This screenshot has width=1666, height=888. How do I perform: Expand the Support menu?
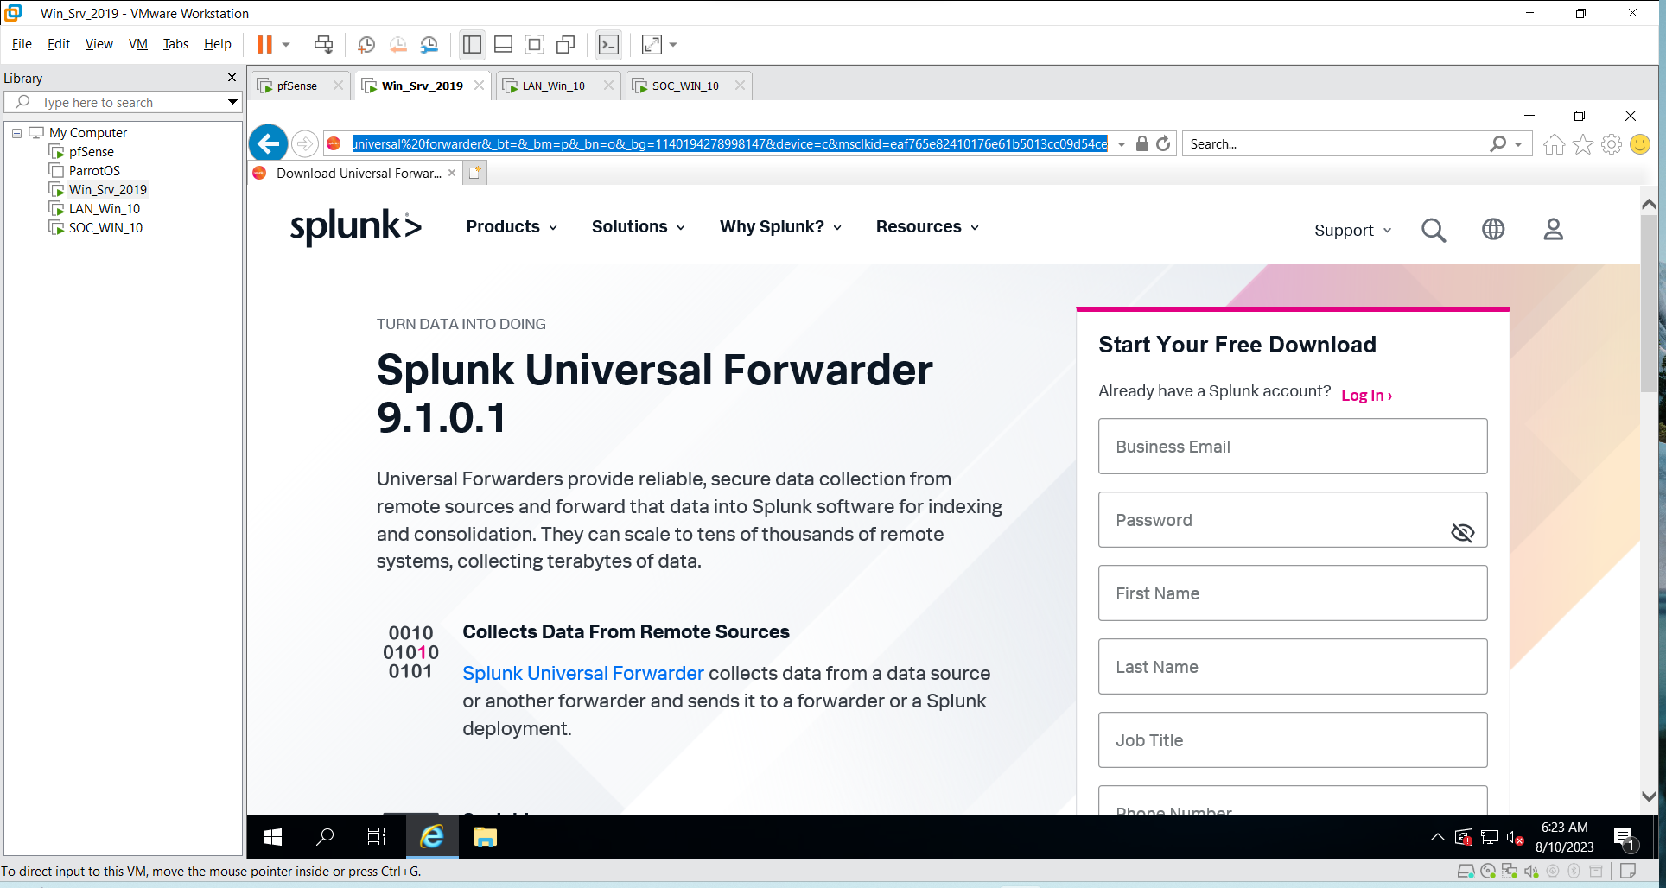click(1353, 230)
